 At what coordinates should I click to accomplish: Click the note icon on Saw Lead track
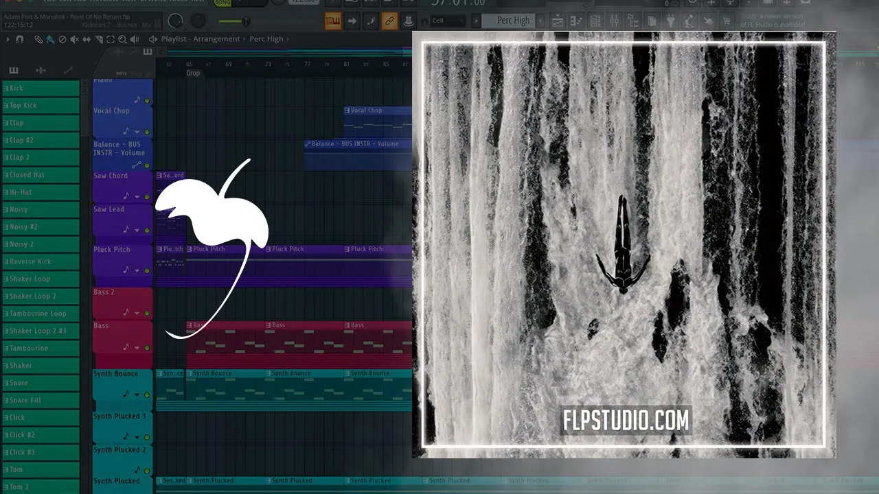[x=126, y=230]
